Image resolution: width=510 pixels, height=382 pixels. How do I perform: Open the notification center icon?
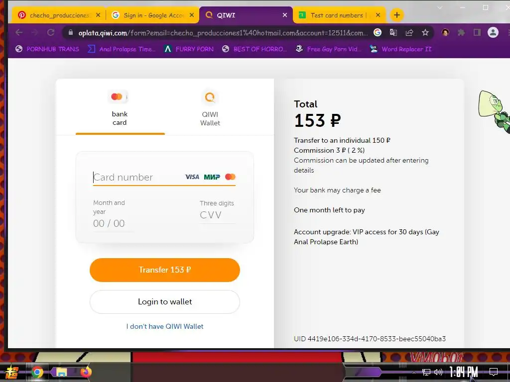click(494, 372)
